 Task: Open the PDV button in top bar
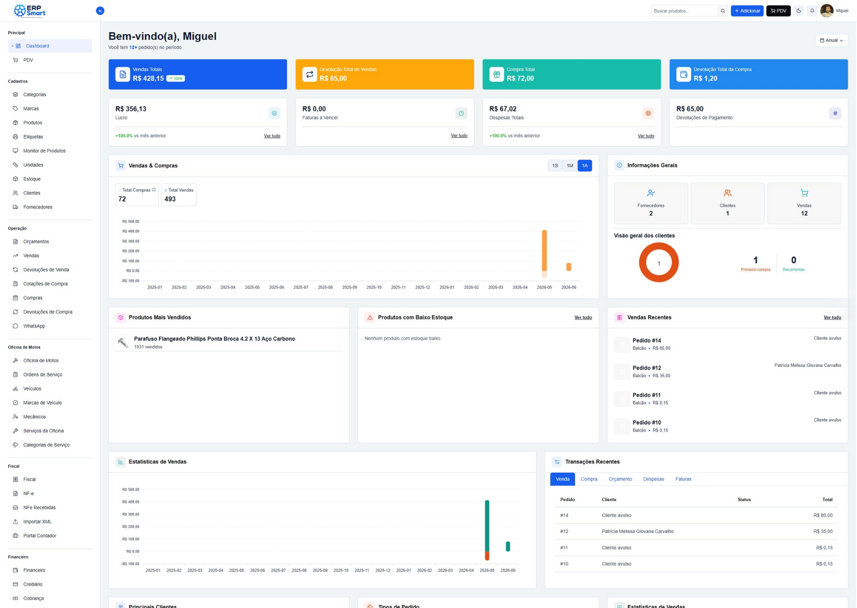pyautogui.click(x=779, y=11)
